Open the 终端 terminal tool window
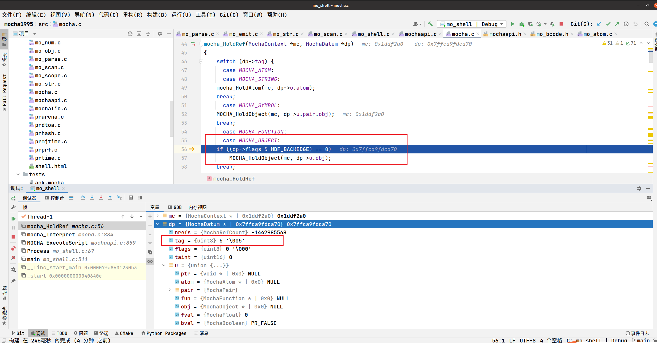The height and width of the screenshot is (343, 657). click(x=101, y=333)
